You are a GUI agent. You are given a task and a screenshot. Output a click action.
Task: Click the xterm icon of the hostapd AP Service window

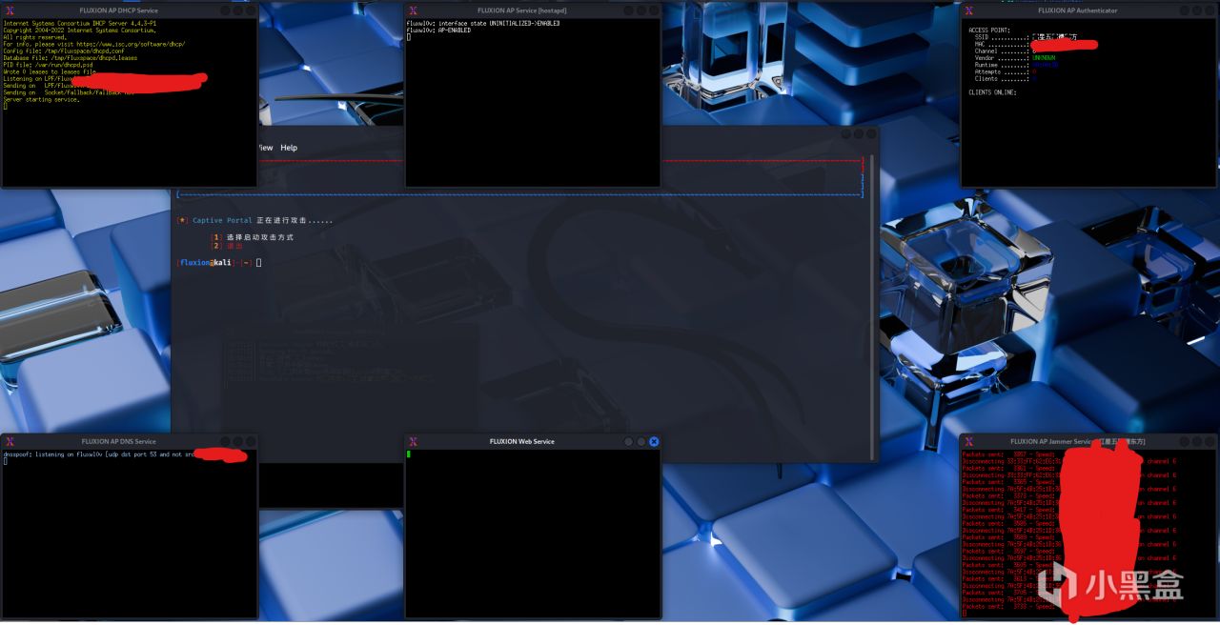(x=413, y=10)
